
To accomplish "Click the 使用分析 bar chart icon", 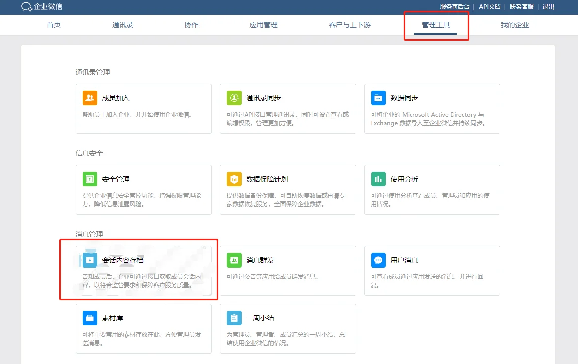I will click(x=378, y=179).
